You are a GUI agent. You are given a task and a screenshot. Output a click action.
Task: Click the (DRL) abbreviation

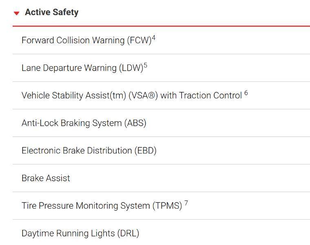point(128,234)
